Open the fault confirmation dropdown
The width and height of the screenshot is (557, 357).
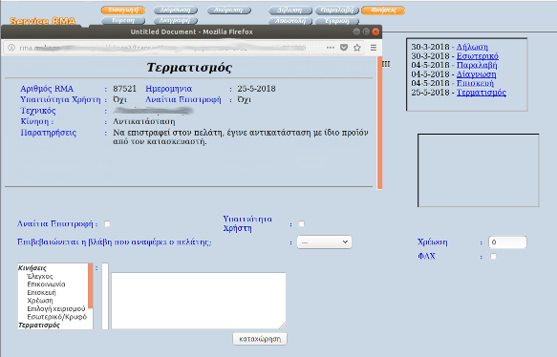(324, 242)
